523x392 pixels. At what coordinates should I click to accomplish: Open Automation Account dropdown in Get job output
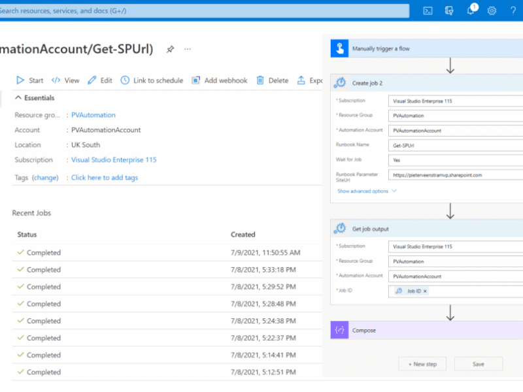click(x=456, y=276)
